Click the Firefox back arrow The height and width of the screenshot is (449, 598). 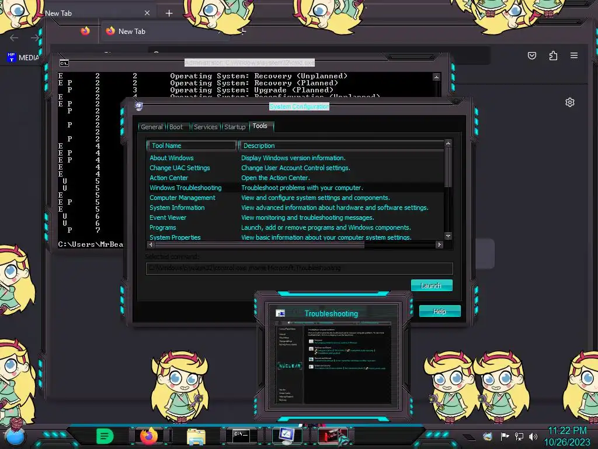(x=14, y=38)
